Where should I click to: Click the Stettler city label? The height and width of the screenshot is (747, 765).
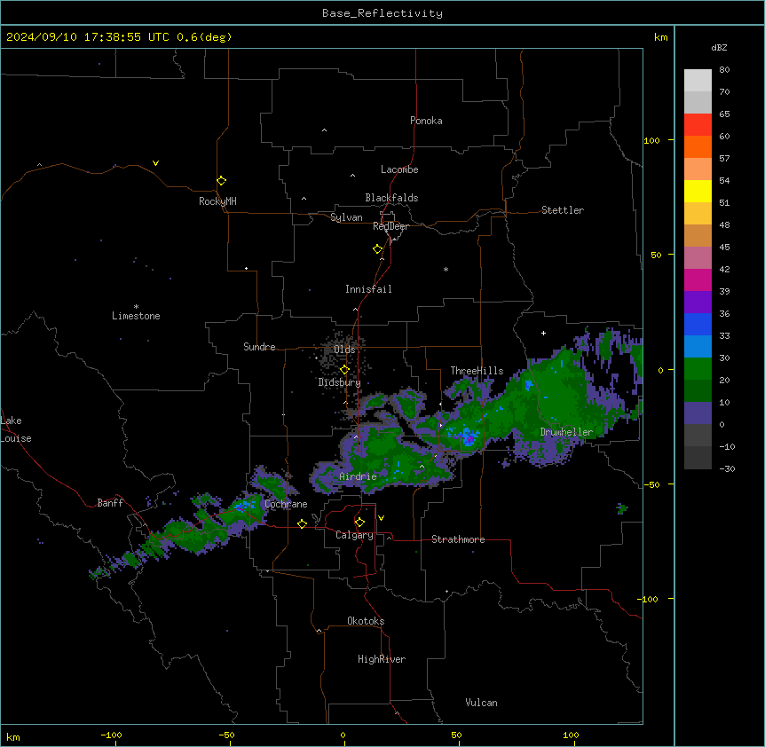click(x=563, y=210)
